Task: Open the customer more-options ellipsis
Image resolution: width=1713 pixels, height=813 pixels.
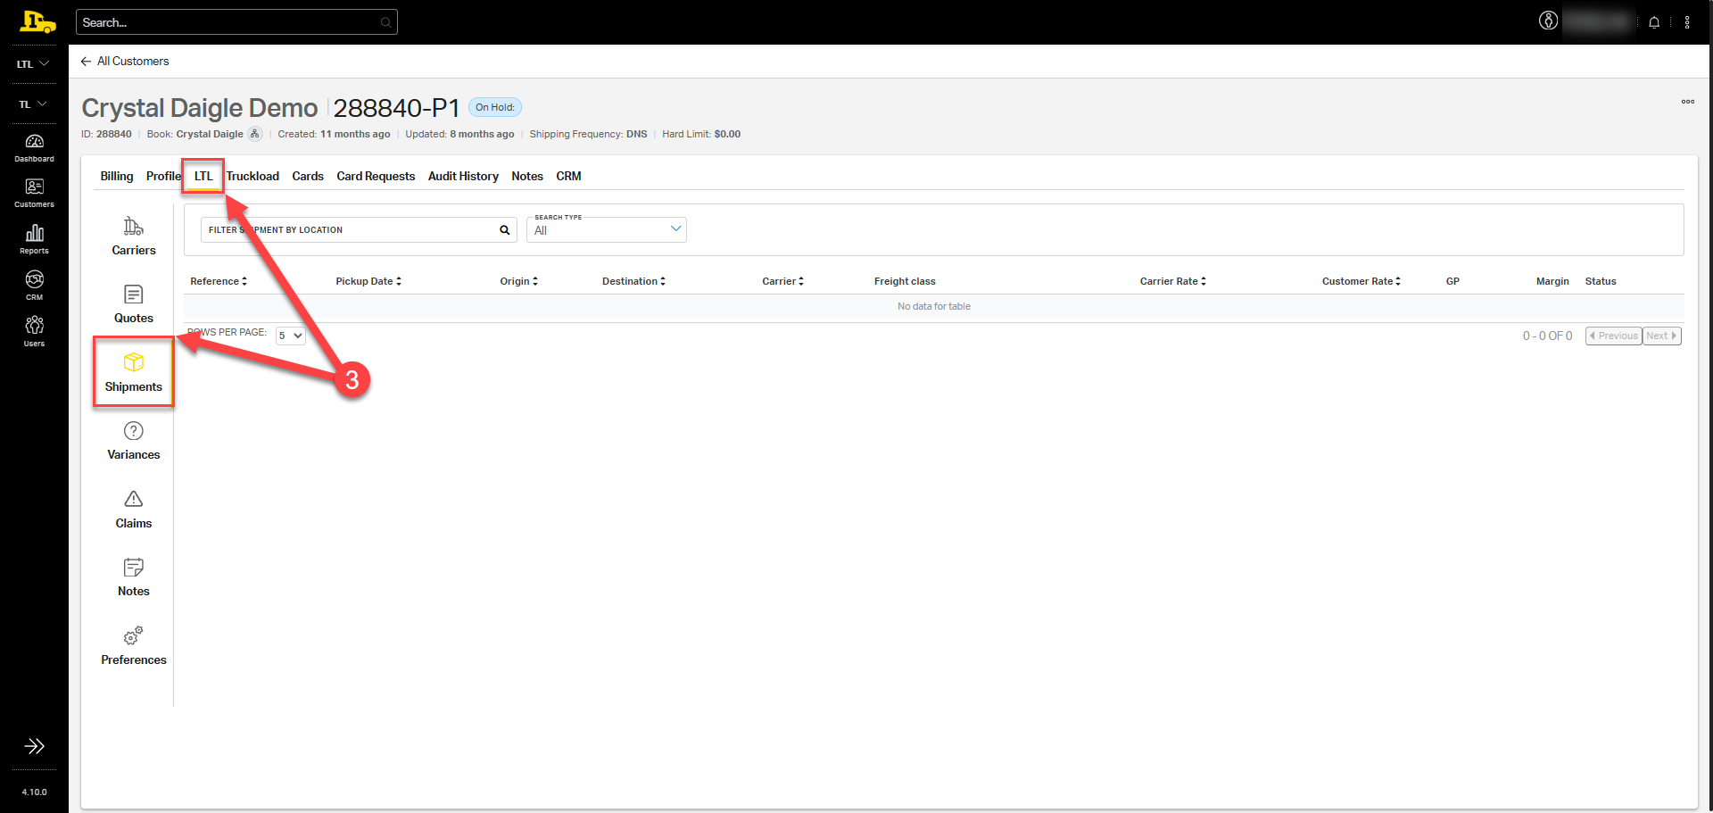Action: (x=1688, y=102)
